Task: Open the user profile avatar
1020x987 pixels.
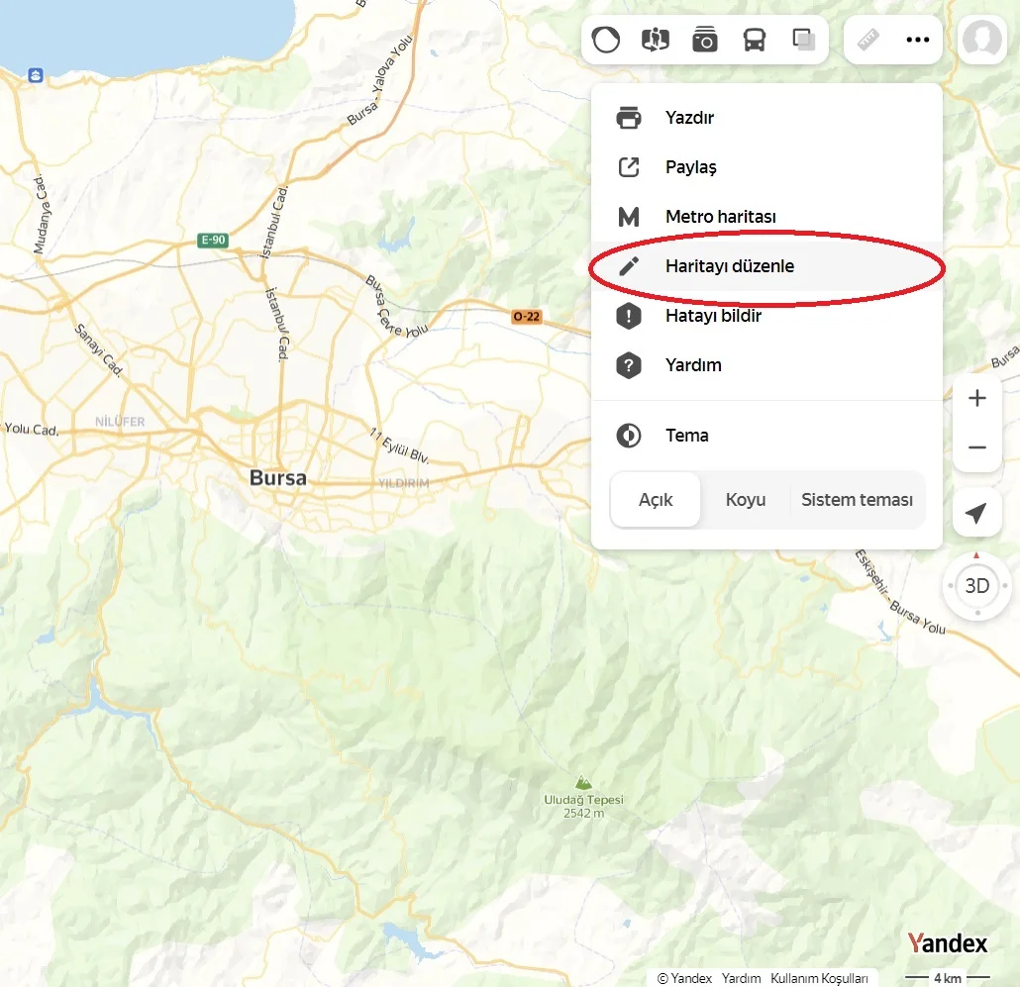Action: point(981,40)
